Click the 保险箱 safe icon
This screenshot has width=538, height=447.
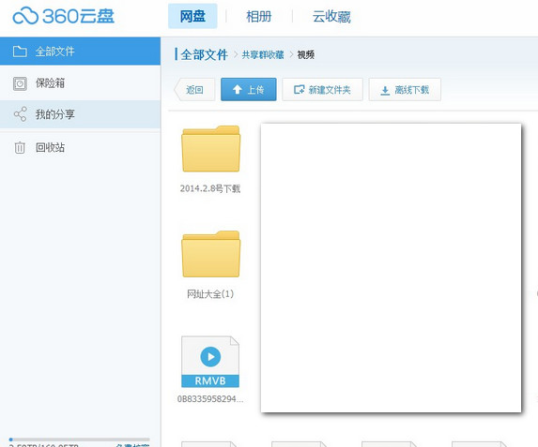pos(20,83)
